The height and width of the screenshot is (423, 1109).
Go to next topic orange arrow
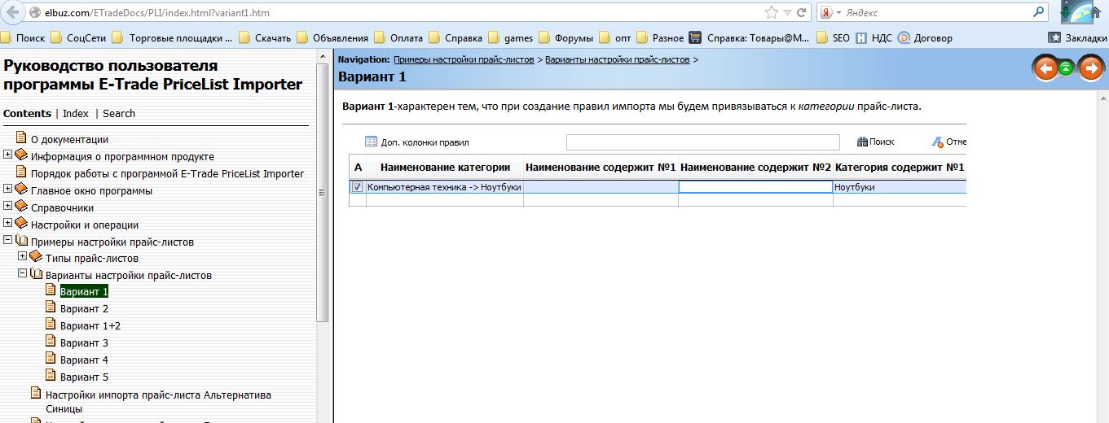[x=1090, y=68]
